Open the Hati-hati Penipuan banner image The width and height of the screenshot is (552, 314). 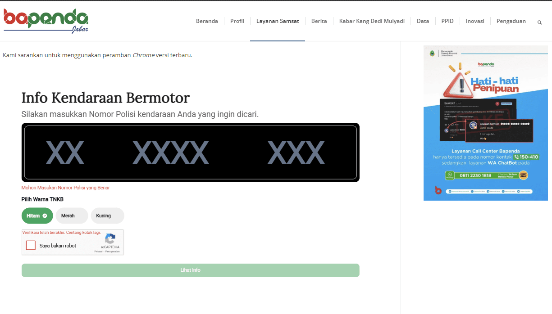click(x=485, y=123)
